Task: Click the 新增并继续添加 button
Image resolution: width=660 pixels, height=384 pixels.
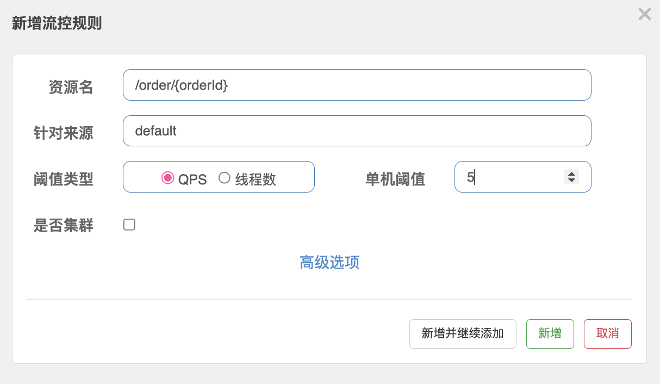Action: [463, 333]
